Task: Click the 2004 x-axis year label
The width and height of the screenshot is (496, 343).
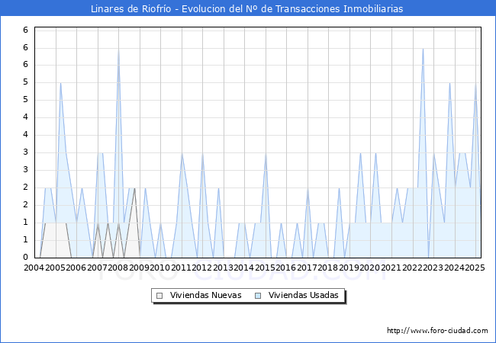Action: click(34, 268)
